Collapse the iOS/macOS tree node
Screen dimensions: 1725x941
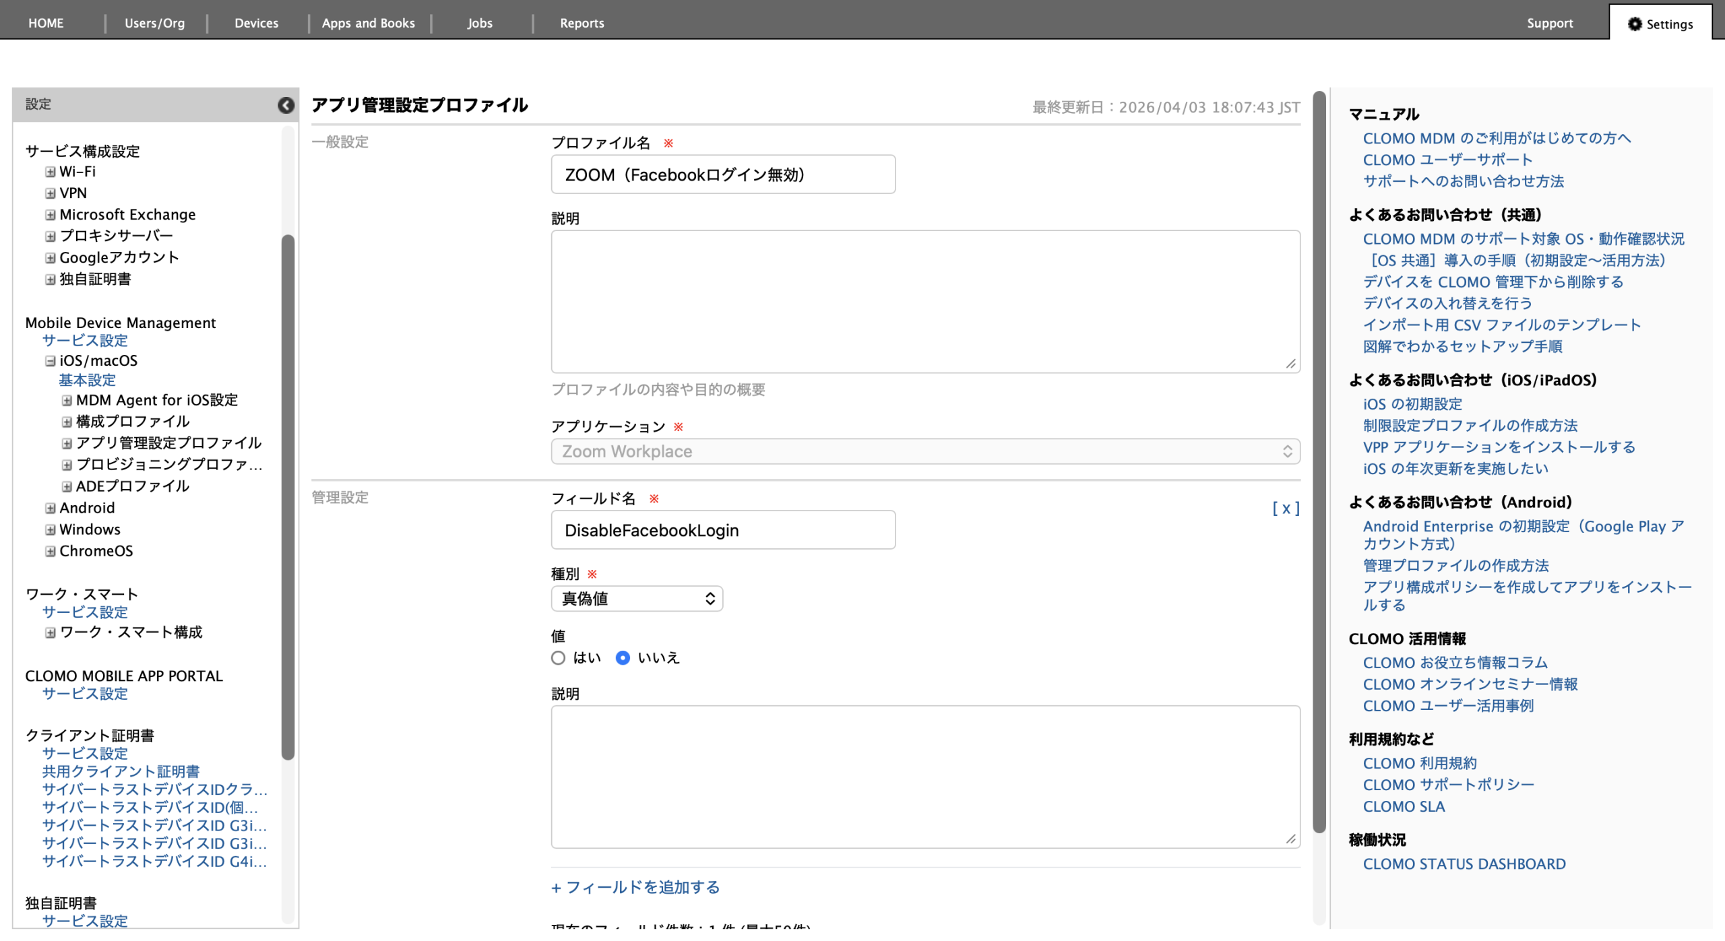pyautogui.click(x=51, y=361)
